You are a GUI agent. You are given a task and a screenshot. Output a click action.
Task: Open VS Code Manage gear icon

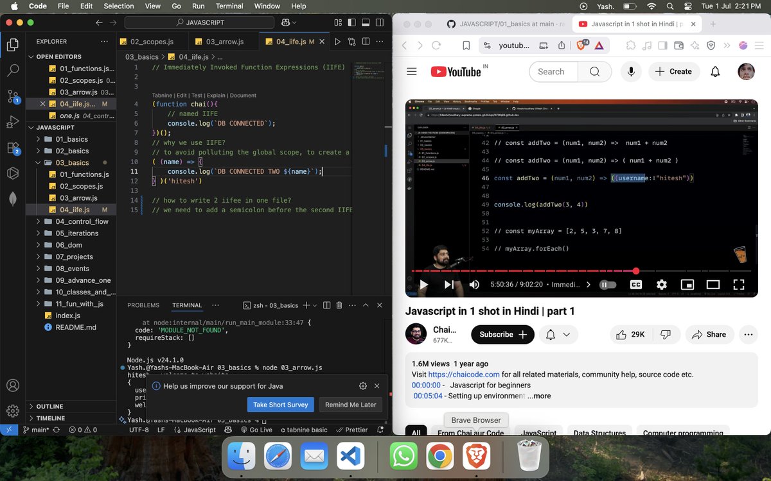13,411
